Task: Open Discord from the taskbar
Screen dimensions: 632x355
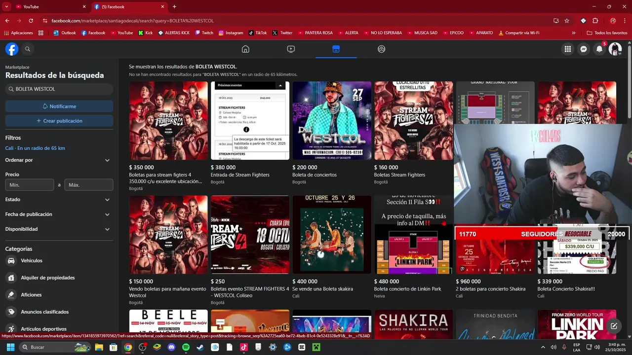Action: pyautogui.click(x=171, y=347)
